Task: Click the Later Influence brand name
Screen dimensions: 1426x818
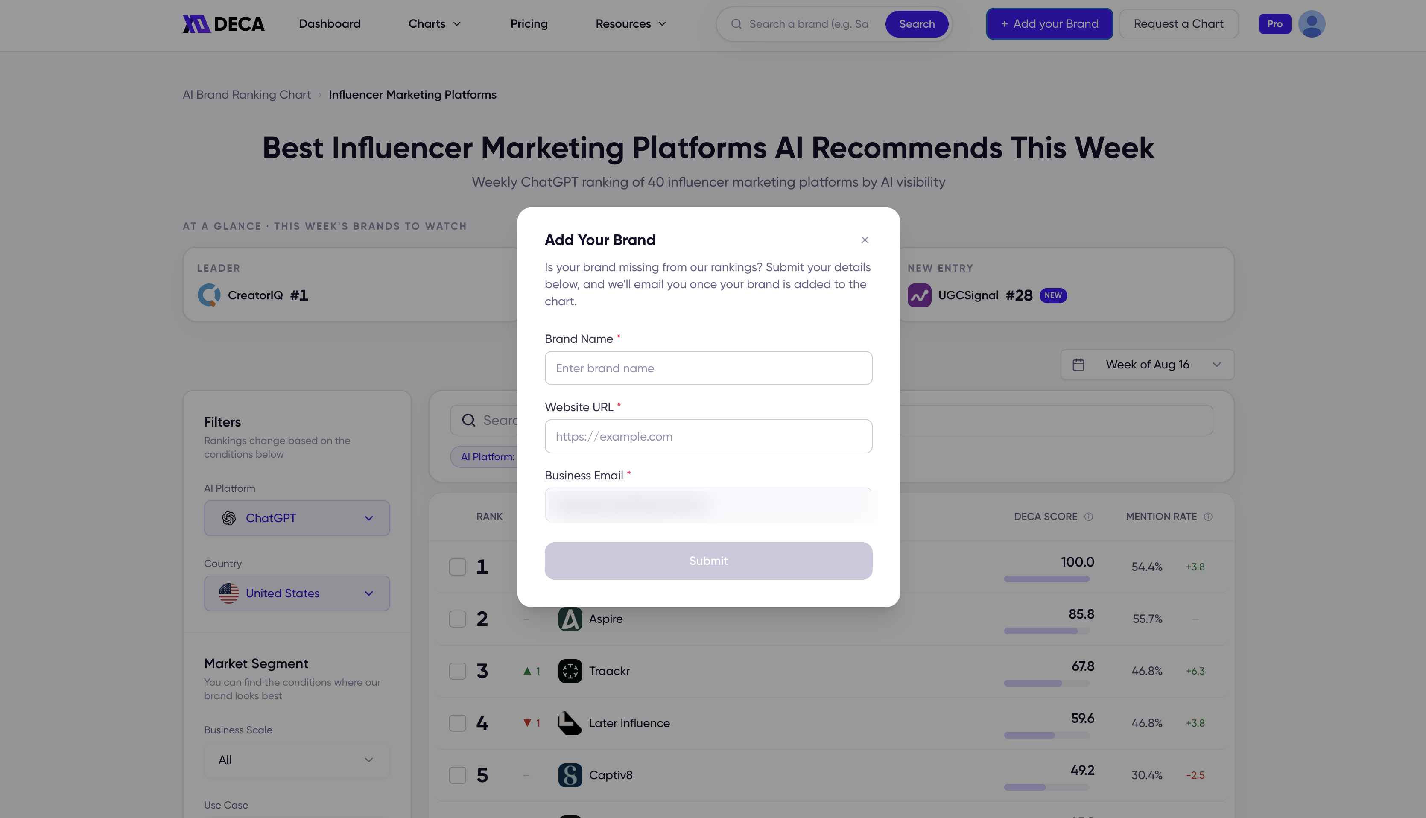Action: click(x=629, y=723)
